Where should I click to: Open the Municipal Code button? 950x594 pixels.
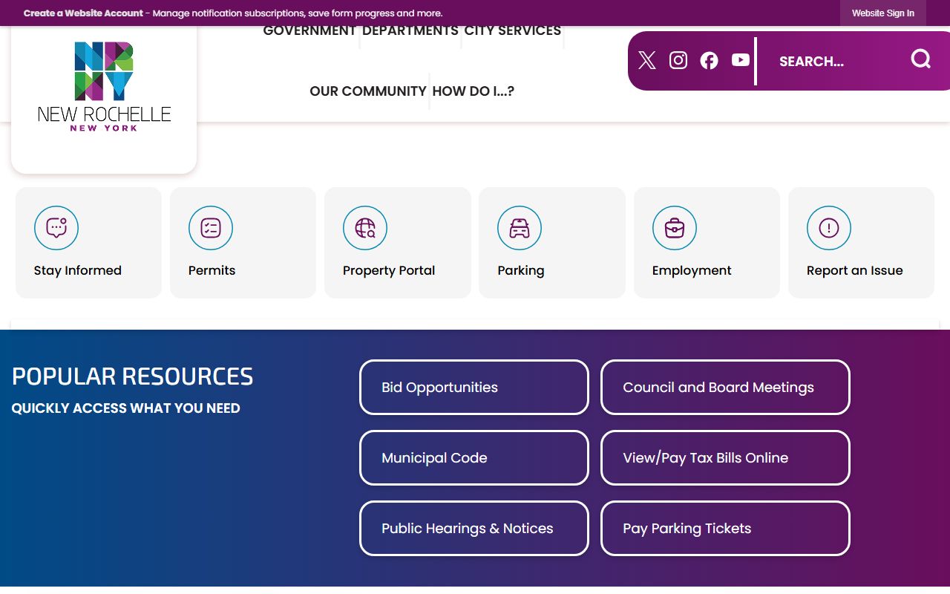(474, 458)
